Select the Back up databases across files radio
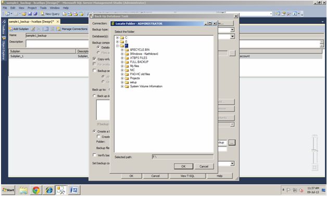 tap(94, 96)
